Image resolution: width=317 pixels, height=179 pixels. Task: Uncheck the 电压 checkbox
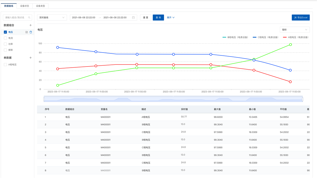(x=5, y=32)
